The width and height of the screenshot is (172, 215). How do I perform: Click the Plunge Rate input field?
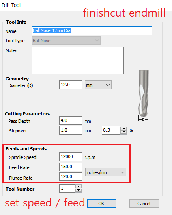click(x=71, y=177)
